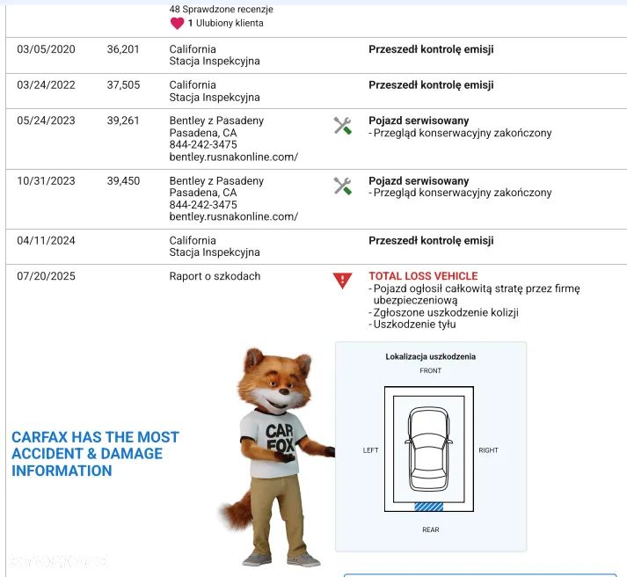The height and width of the screenshot is (577, 627).
Task: Click phone 844-242-3475 in the 05/24/2023 row
Action: [x=203, y=144]
